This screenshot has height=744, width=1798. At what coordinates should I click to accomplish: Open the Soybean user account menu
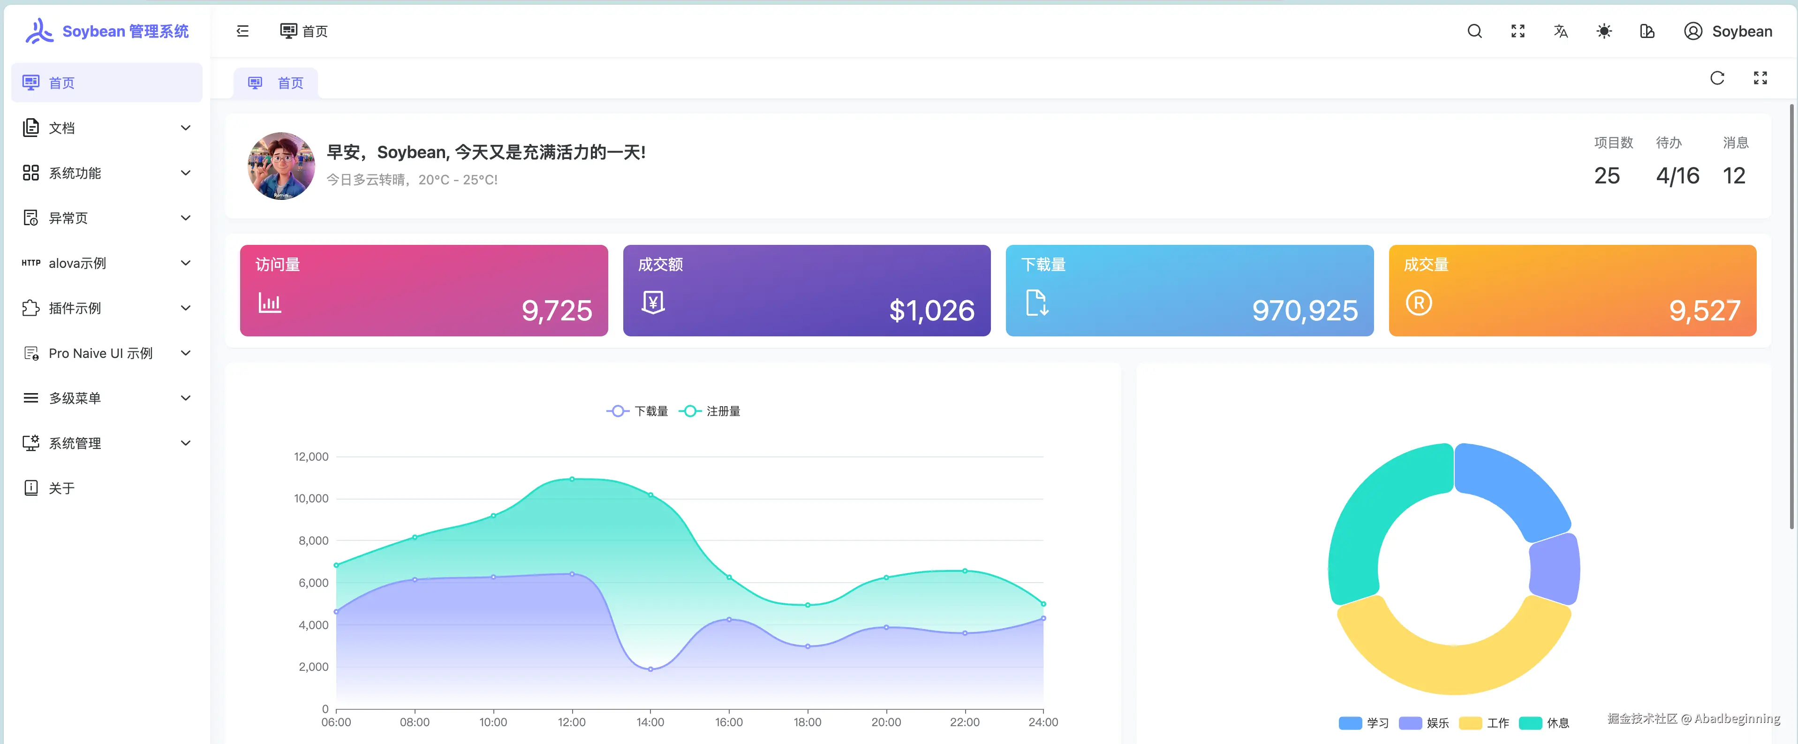[1728, 31]
